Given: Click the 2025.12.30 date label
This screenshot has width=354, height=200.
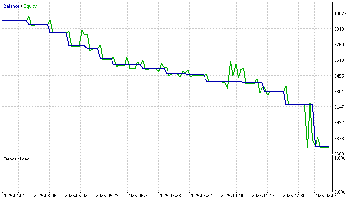Looking at the screenshot, I should click(294, 195).
